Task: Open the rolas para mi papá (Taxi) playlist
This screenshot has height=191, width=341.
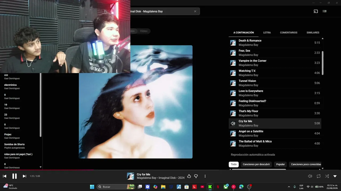Action: 18,154
